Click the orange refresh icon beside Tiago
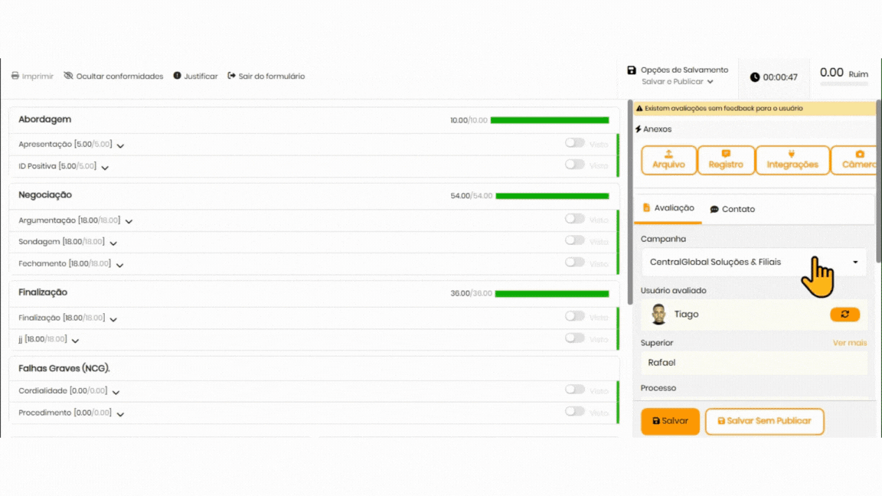Viewport: 882px width, 496px height. point(844,315)
